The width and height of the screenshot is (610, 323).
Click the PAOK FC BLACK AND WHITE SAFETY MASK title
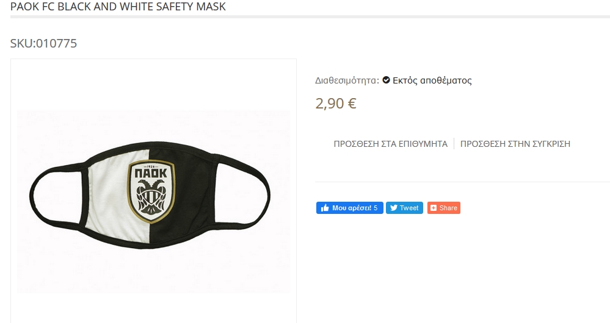tap(118, 7)
